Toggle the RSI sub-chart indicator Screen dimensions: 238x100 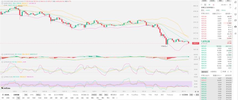[x=100, y=95]
